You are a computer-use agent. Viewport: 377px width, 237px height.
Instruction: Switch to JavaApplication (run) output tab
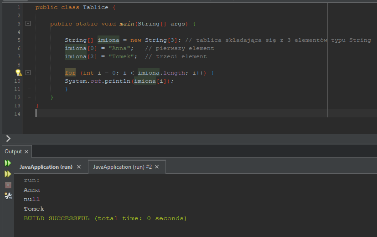coord(46,167)
